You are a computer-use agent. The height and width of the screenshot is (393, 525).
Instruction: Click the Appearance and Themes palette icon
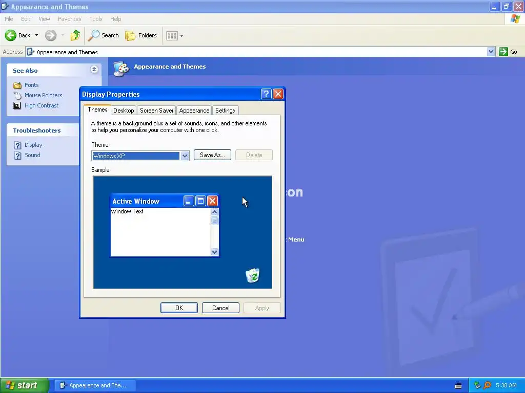click(x=121, y=69)
